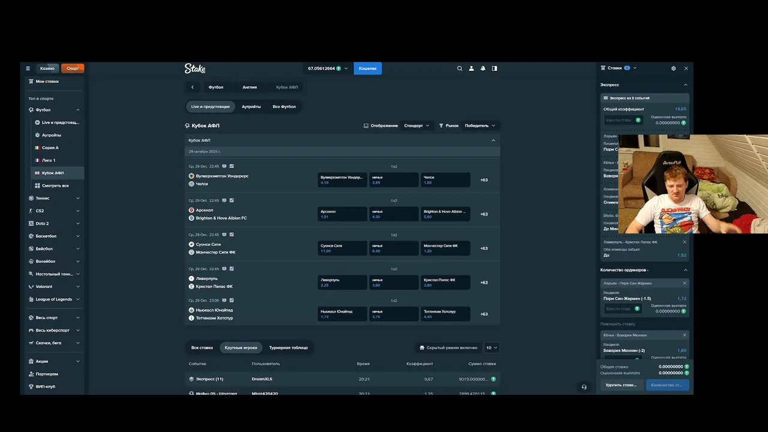
Task: Switch to Спорт mode
Action: click(73, 68)
